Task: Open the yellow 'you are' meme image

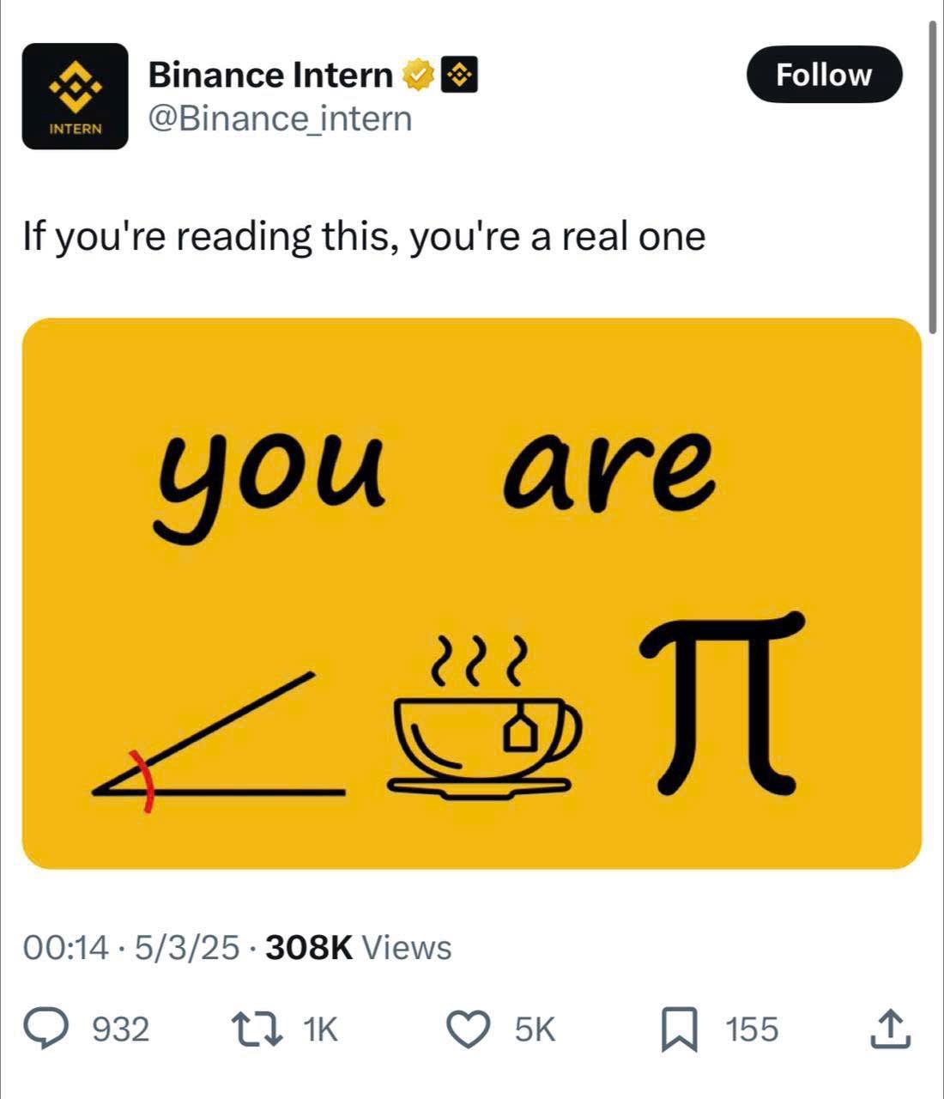Action: point(471,593)
